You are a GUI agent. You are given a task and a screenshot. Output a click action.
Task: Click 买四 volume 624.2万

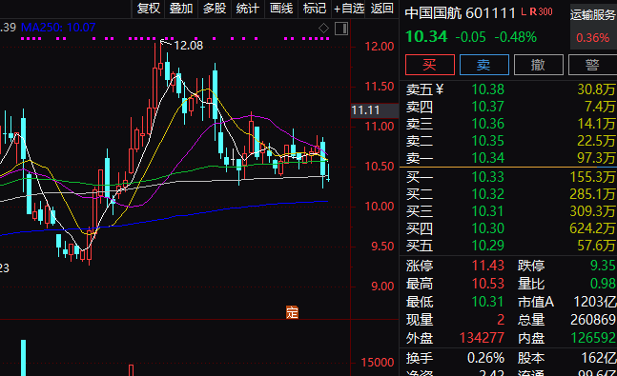[592, 228]
